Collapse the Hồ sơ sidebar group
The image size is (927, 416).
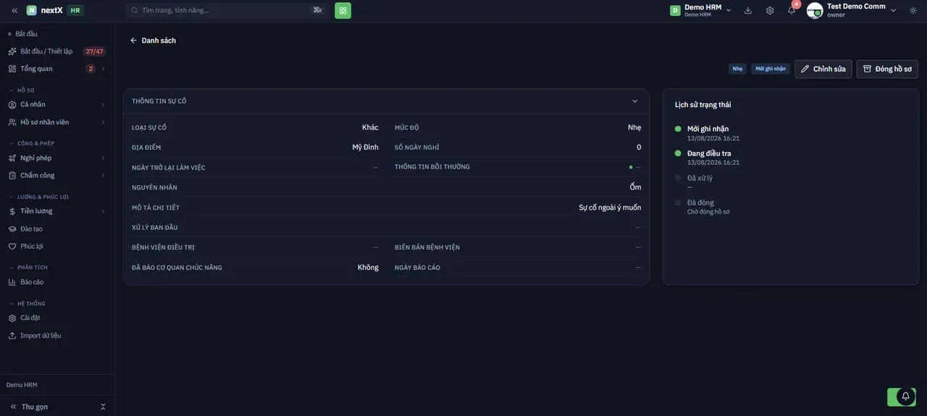[x=22, y=90]
